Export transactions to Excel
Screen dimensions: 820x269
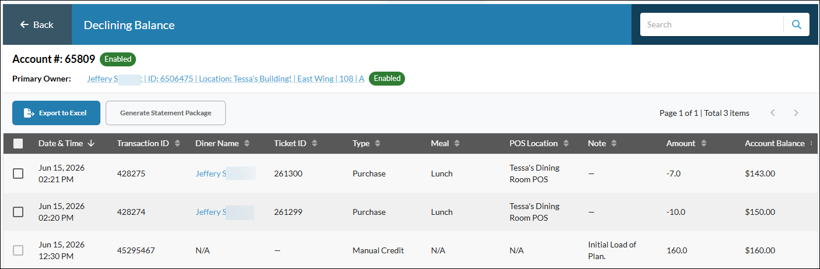click(x=56, y=113)
